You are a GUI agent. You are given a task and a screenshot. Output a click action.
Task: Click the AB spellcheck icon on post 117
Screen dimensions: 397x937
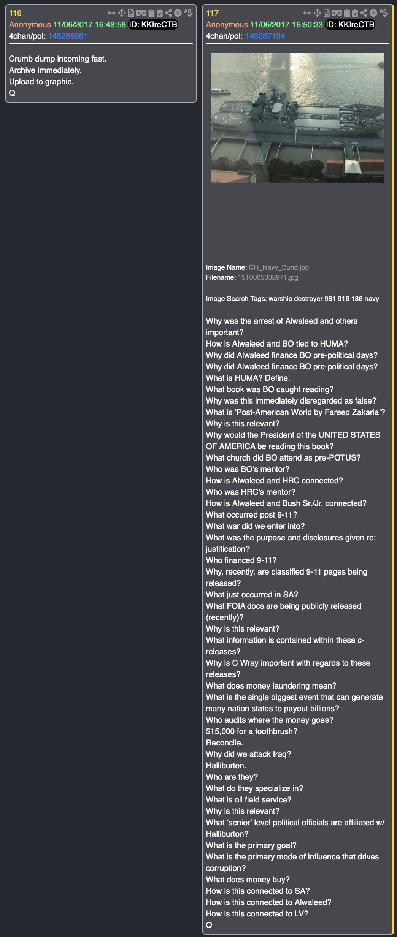coord(384,13)
